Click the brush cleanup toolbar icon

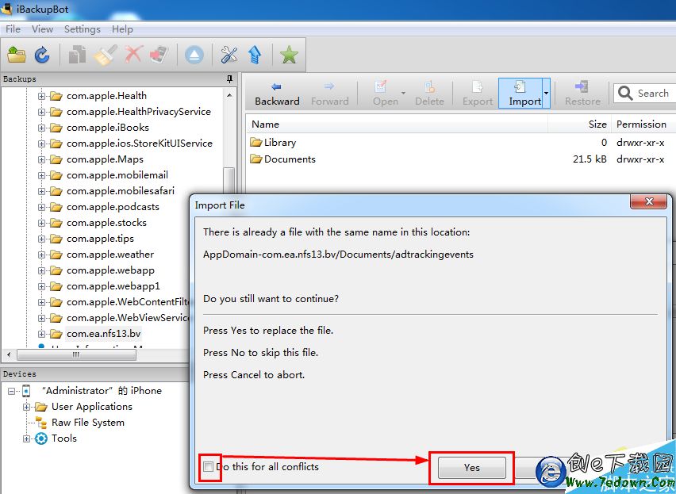pos(106,55)
